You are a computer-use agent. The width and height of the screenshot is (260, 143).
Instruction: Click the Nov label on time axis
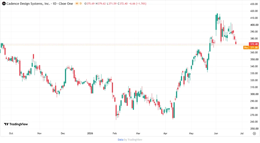40,133
